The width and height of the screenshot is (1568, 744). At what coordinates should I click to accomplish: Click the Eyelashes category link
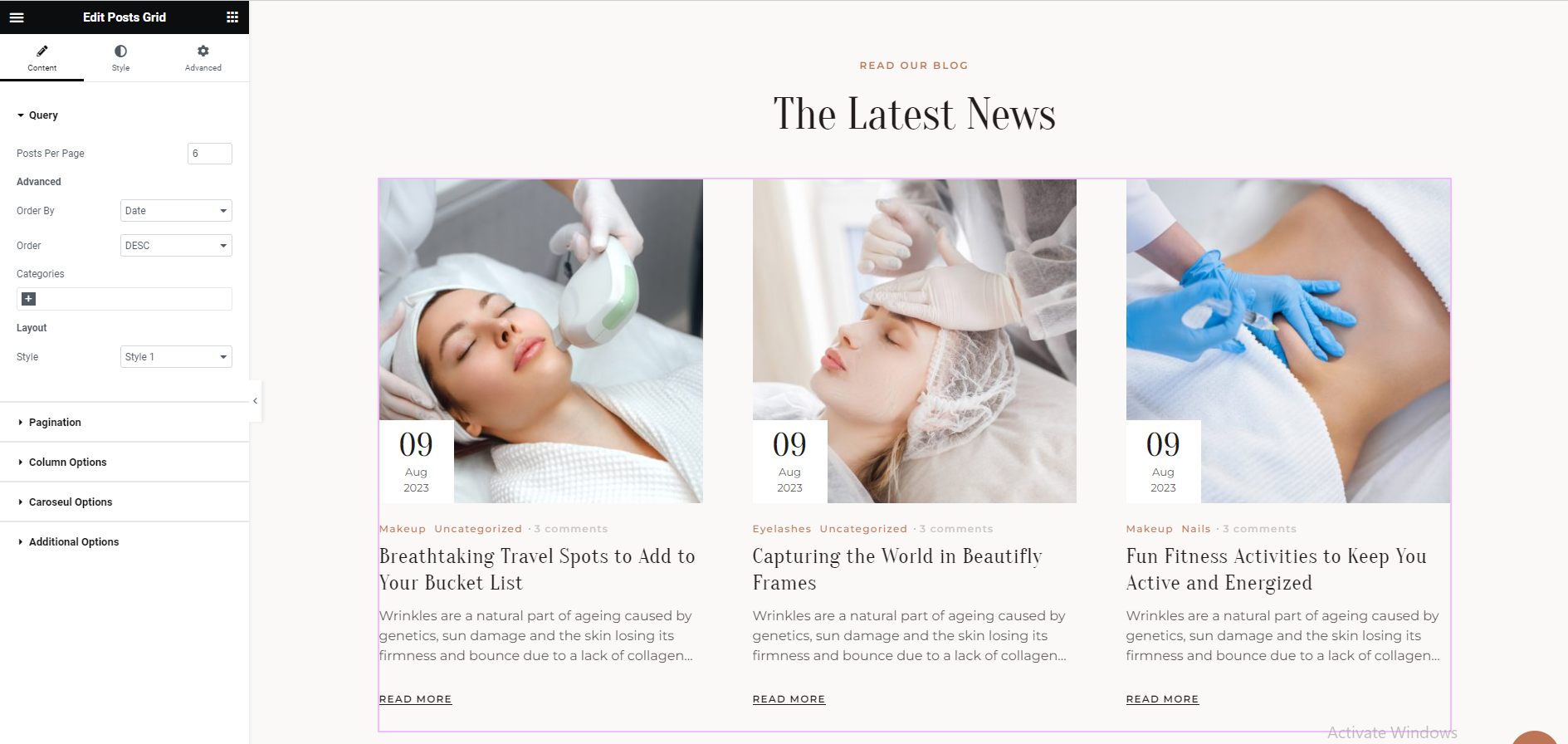pyautogui.click(x=782, y=529)
